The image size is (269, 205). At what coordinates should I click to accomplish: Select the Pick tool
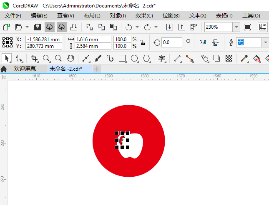point(7,58)
